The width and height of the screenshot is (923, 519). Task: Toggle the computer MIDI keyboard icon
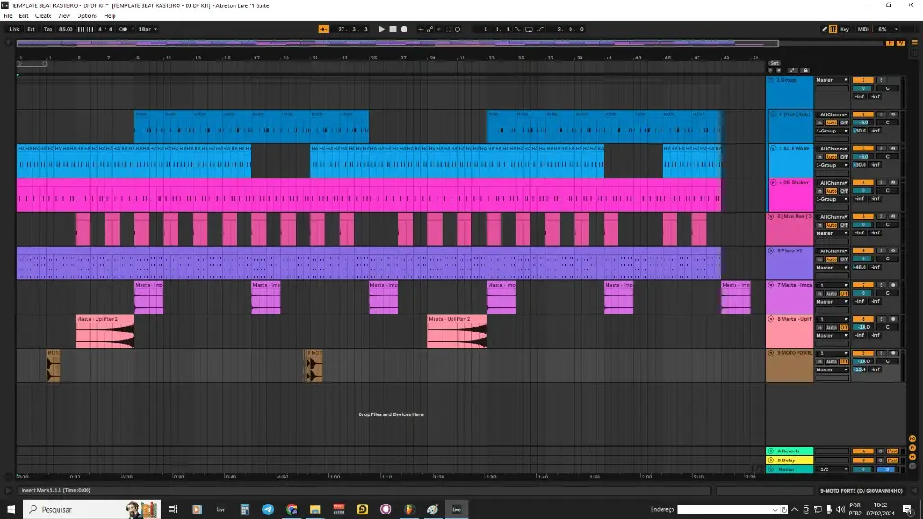(x=834, y=29)
